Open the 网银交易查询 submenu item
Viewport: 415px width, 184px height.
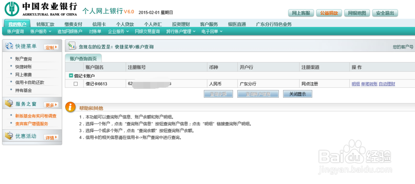coord(147,31)
